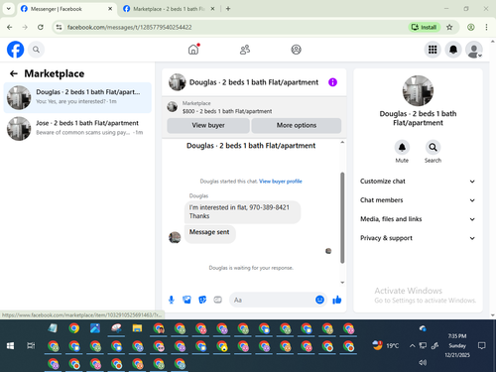The width and height of the screenshot is (496, 372).
Task: Click Douglas's message with phone number
Action: click(x=242, y=211)
